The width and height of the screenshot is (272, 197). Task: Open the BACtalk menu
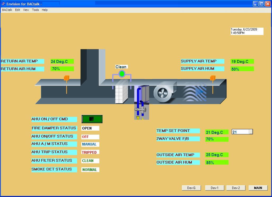pyautogui.click(x=7, y=10)
